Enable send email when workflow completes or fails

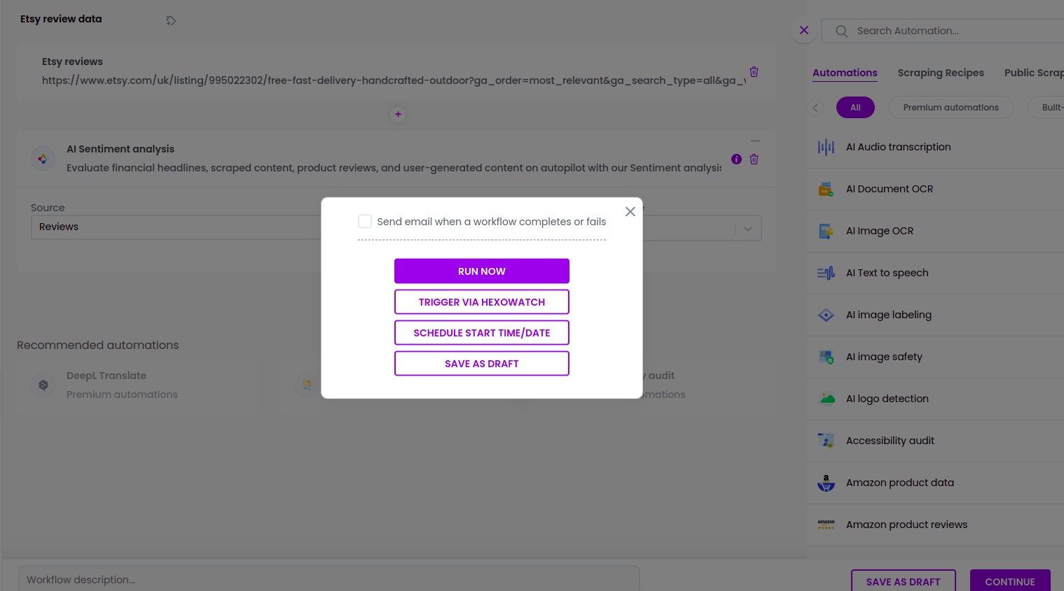point(365,222)
